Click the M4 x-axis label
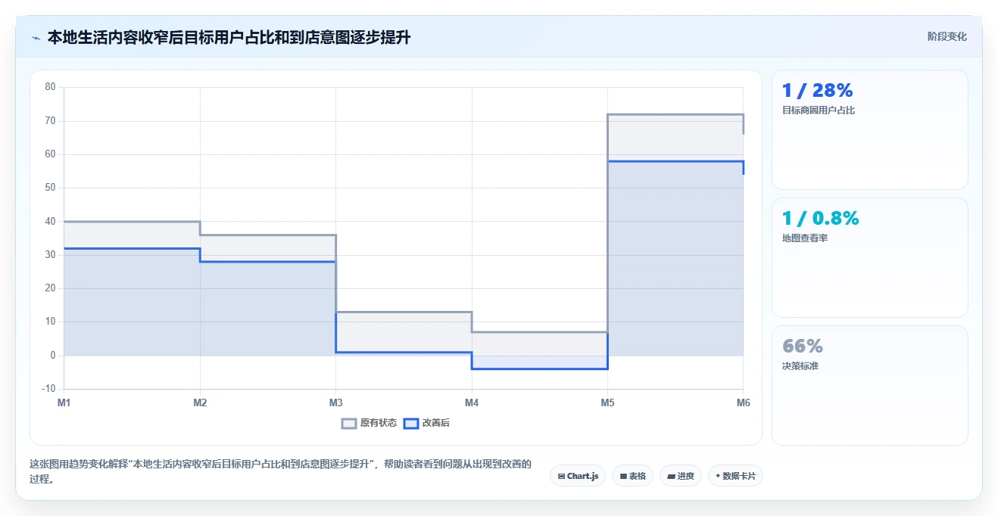This screenshot has height=516, width=998. 472,403
